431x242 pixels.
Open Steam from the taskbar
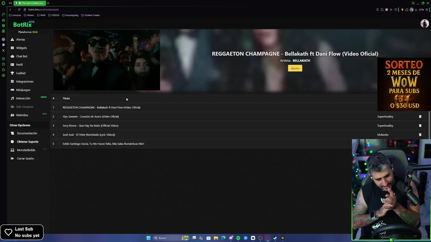(275, 238)
